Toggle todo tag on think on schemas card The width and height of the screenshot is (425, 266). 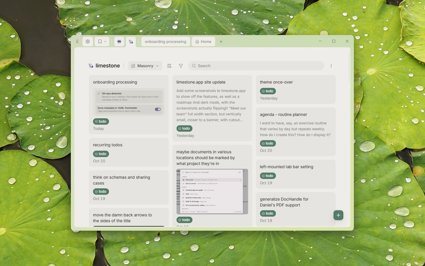click(101, 192)
